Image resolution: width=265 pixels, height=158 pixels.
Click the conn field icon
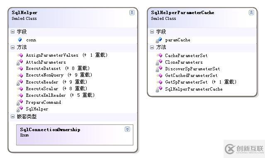tap(20, 40)
